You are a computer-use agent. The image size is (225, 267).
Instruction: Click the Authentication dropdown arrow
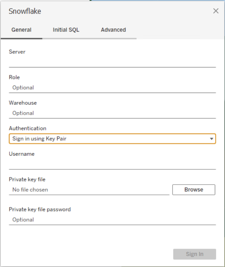[x=211, y=139]
